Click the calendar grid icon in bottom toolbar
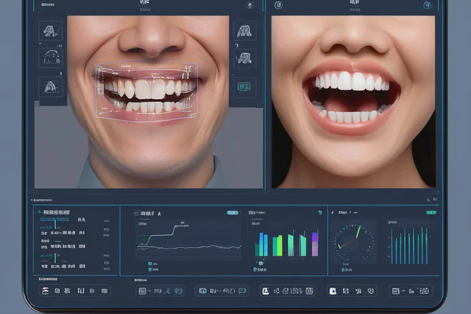The height and width of the screenshot is (314, 471). [x=143, y=291]
